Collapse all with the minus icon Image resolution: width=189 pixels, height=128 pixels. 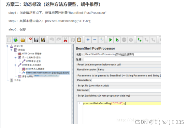pos(95,40)
